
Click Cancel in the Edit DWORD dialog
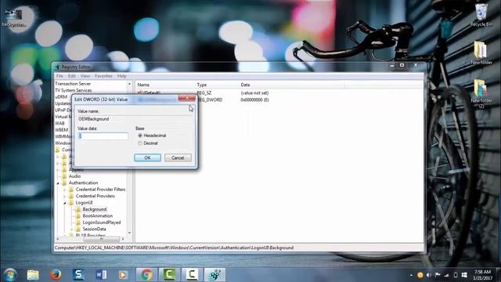point(178,157)
